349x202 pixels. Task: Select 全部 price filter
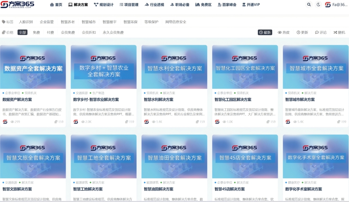pos(22,32)
